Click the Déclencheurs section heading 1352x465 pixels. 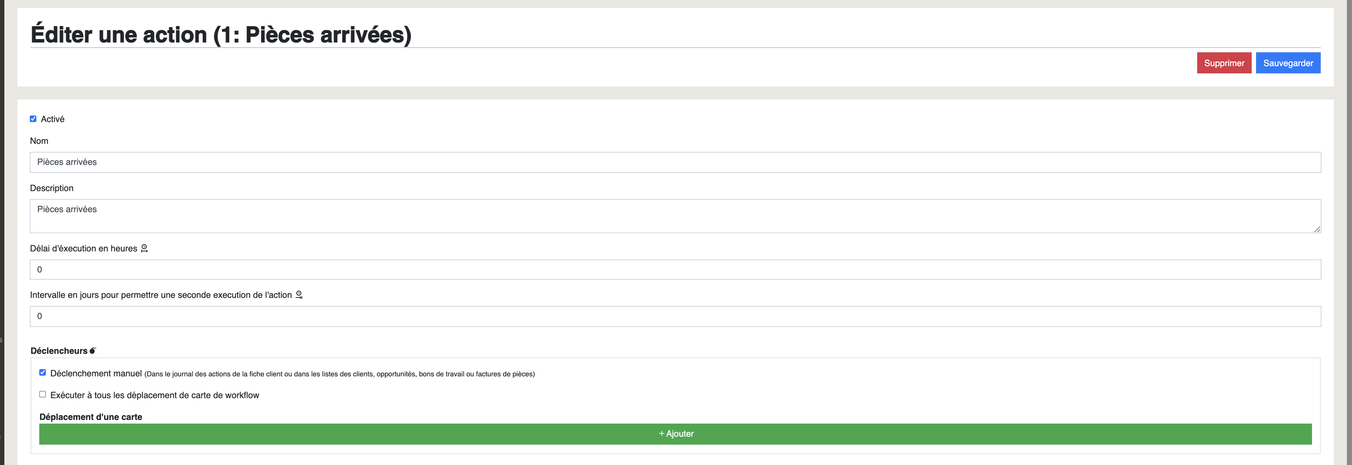(59, 351)
